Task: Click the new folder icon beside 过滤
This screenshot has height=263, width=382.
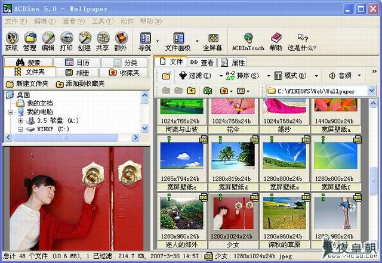Action: [166, 76]
